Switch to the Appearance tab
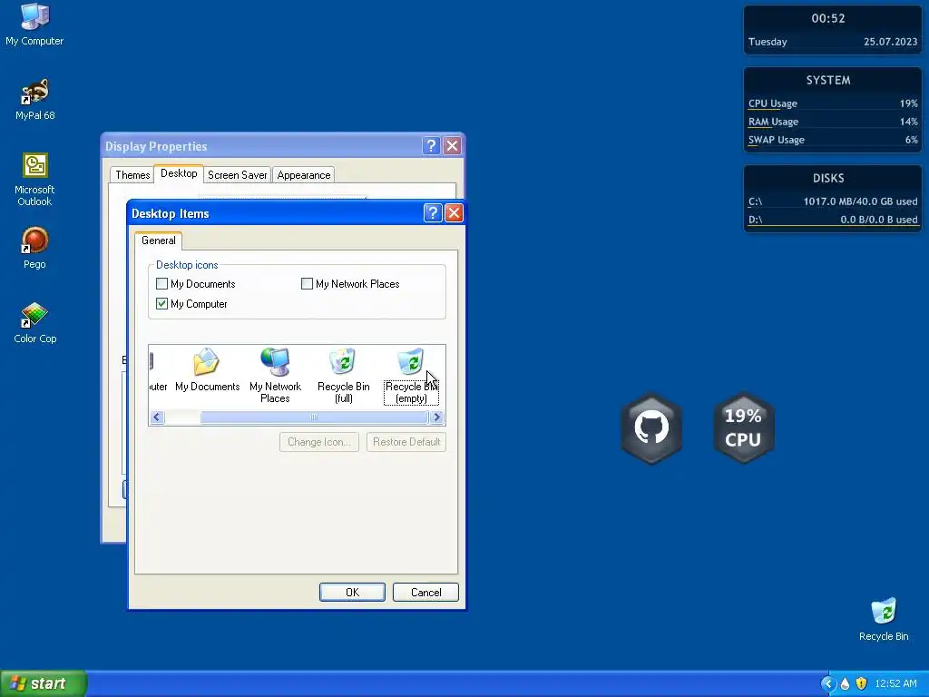Screen dimensions: 929x697 pyautogui.click(x=303, y=175)
